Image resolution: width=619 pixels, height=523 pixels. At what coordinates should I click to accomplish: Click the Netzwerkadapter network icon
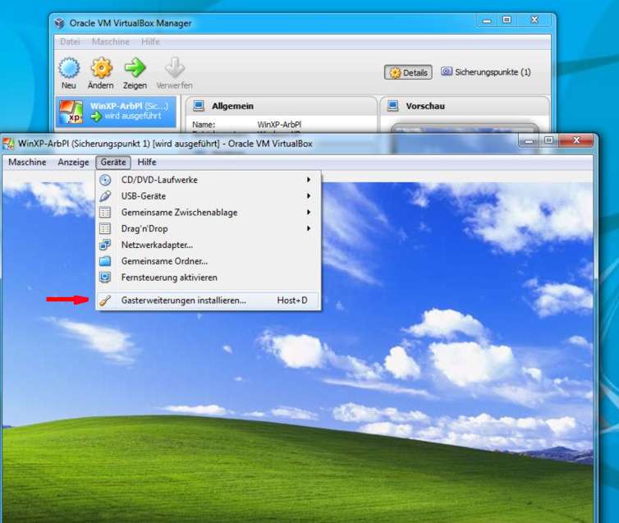click(105, 245)
